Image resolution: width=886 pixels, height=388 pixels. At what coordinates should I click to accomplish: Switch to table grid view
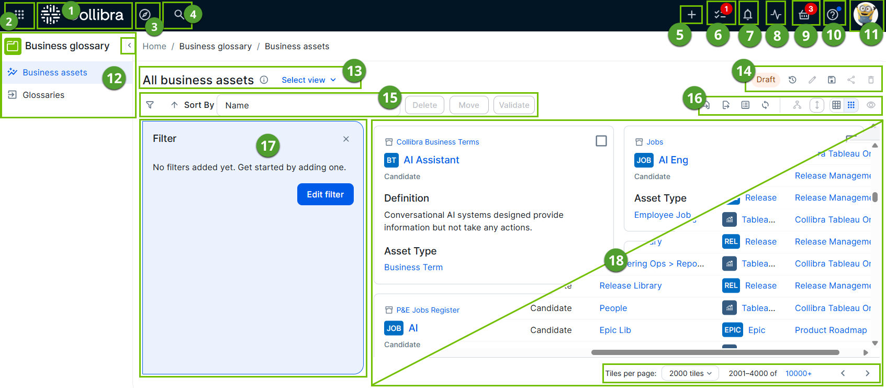[837, 105]
